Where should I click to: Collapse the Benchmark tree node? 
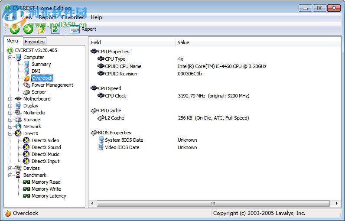click(10, 175)
